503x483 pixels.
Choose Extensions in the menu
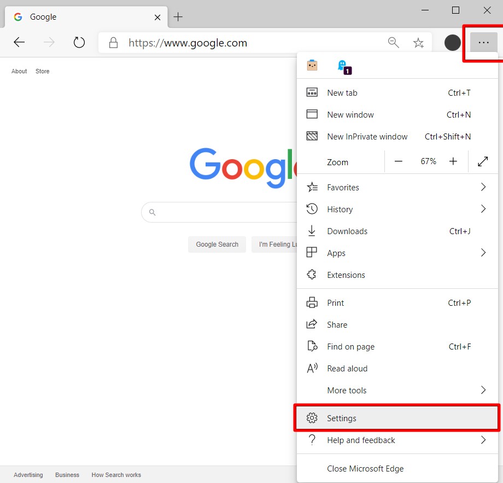346,275
